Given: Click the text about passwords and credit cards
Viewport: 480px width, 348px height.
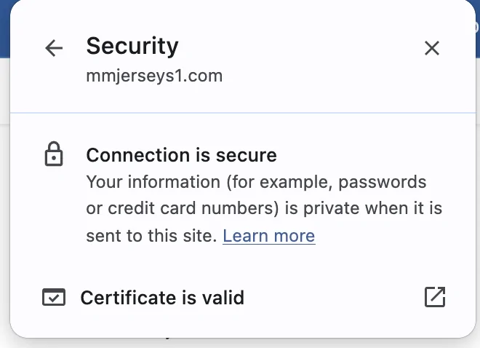Looking at the screenshot, I should point(264,209).
